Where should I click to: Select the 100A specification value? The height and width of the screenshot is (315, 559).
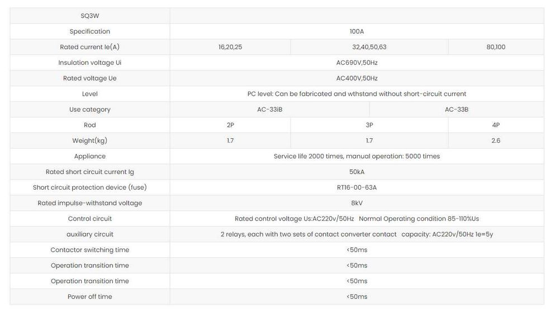[x=357, y=32]
